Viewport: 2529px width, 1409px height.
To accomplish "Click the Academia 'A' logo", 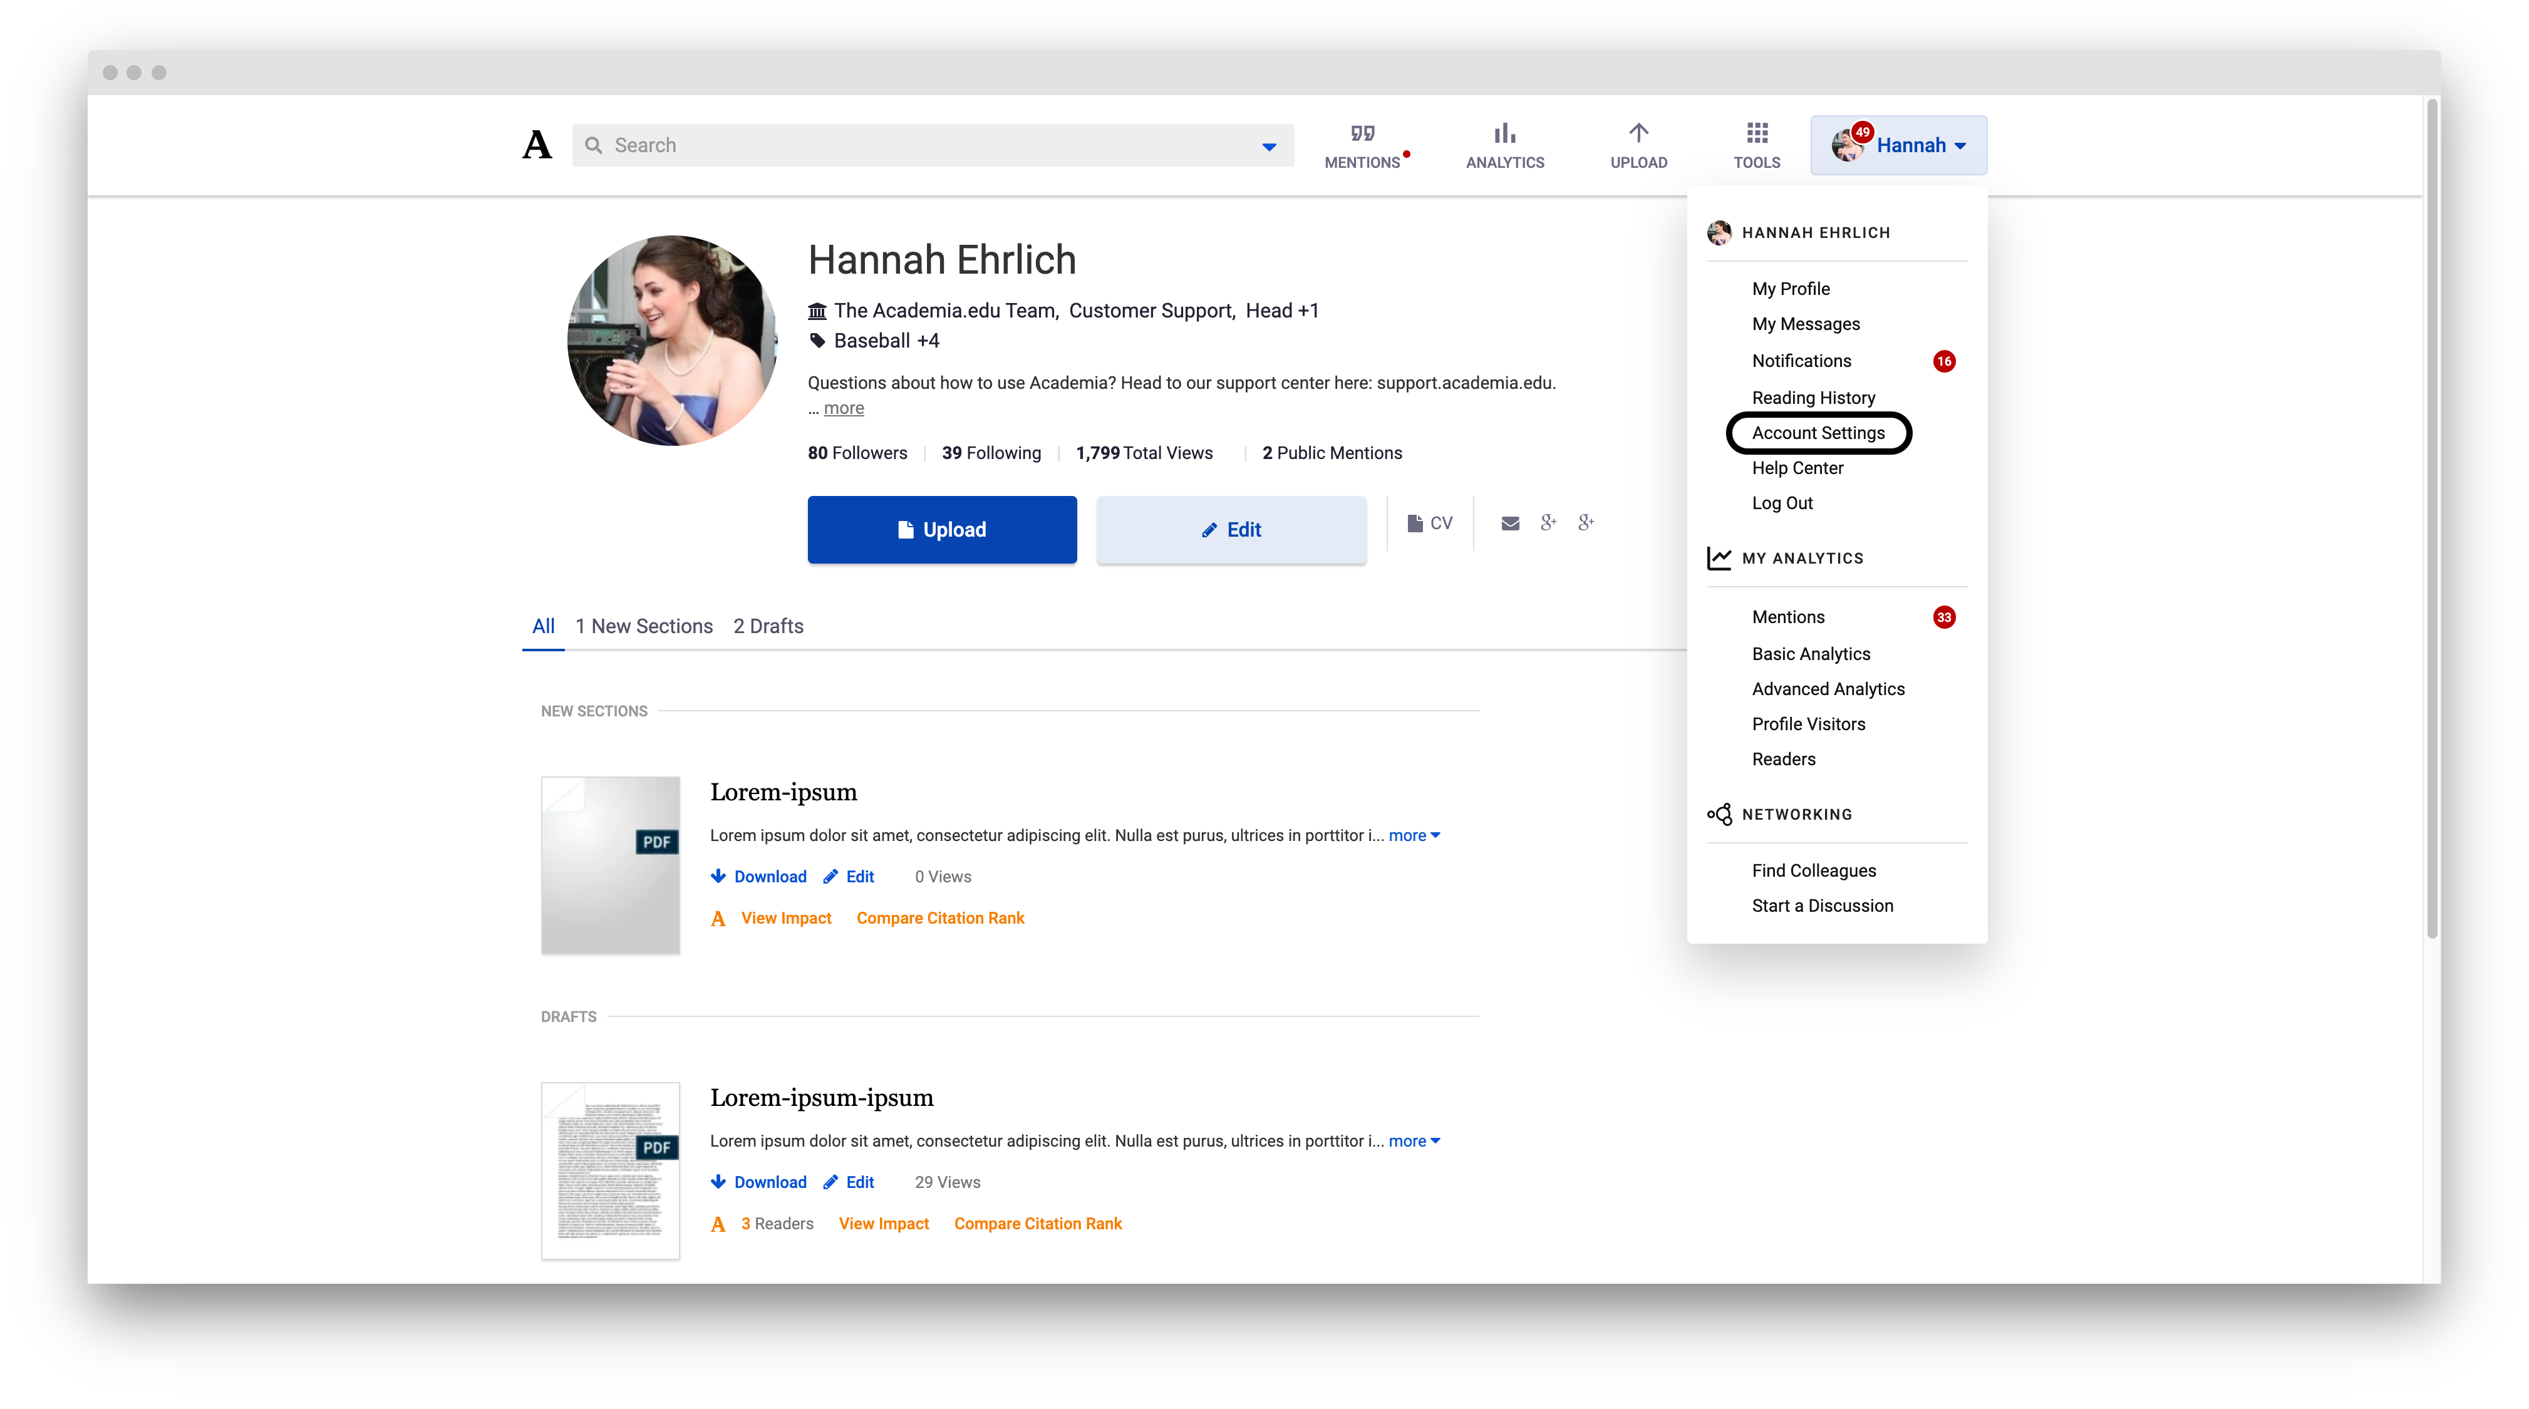I will click(x=537, y=145).
